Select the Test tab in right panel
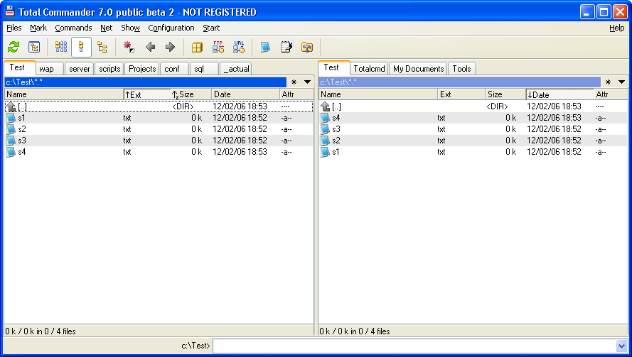This screenshot has height=357, width=632. pyautogui.click(x=333, y=67)
